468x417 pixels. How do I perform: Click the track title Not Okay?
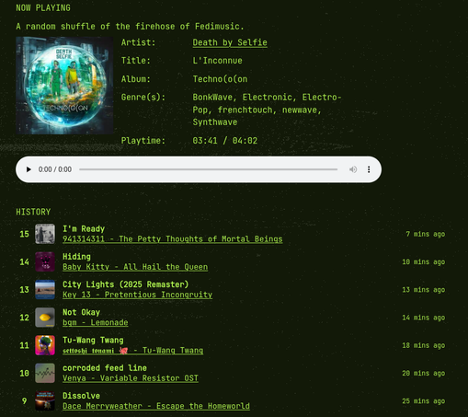click(x=81, y=312)
